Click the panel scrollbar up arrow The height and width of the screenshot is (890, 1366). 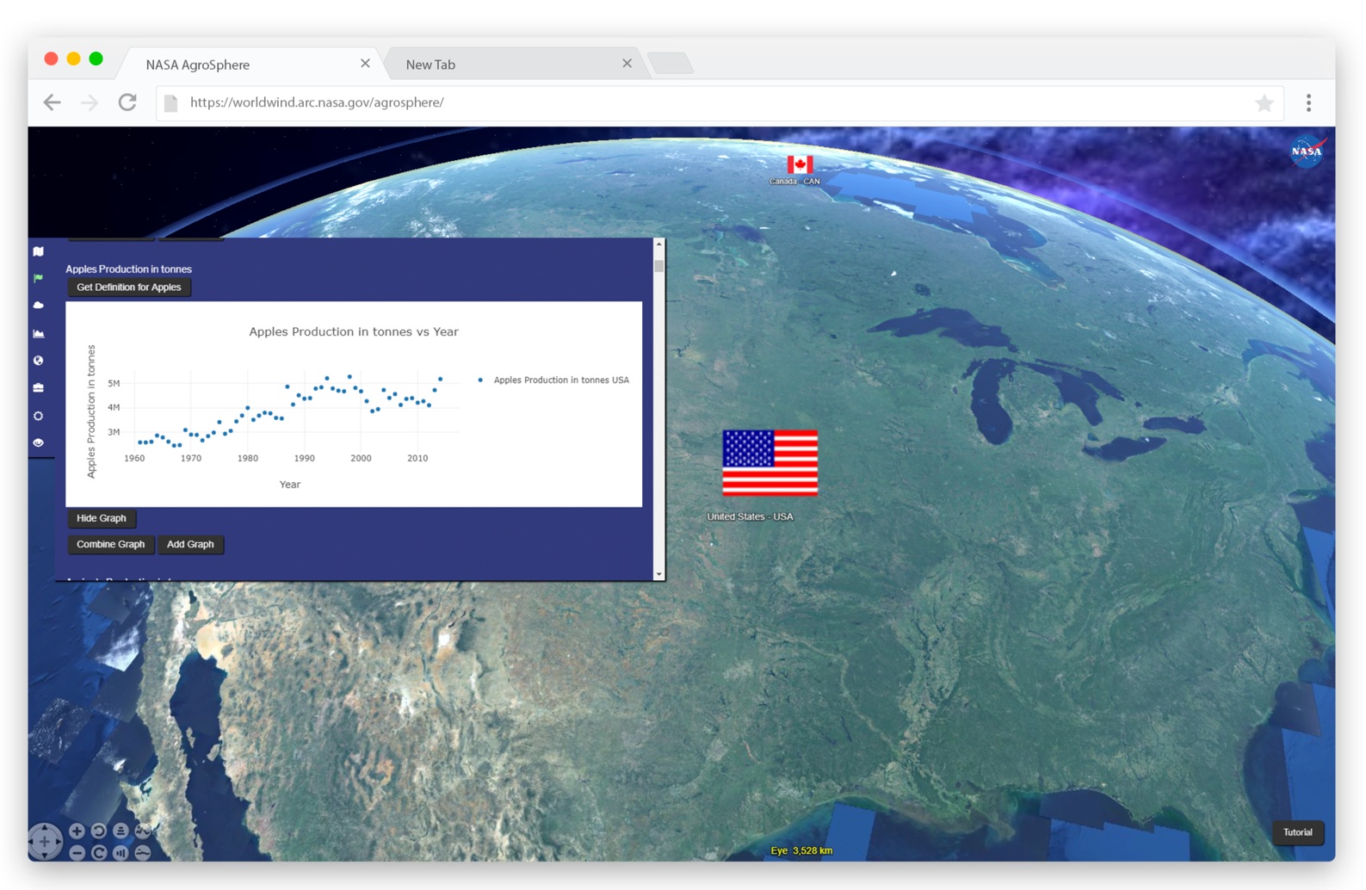click(658, 244)
